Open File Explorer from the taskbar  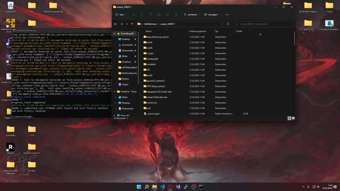click(x=155, y=187)
